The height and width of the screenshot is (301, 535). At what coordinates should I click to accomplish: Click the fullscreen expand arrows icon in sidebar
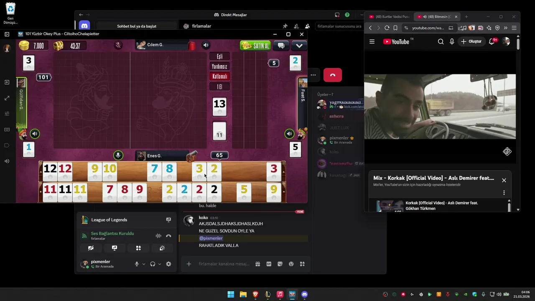(7, 98)
